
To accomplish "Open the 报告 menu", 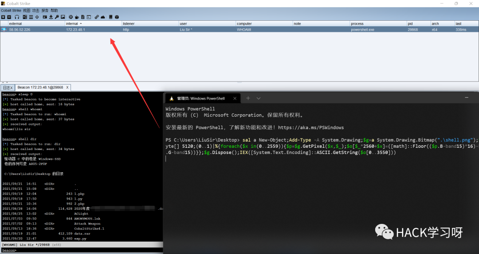I will tap(45, 11).
